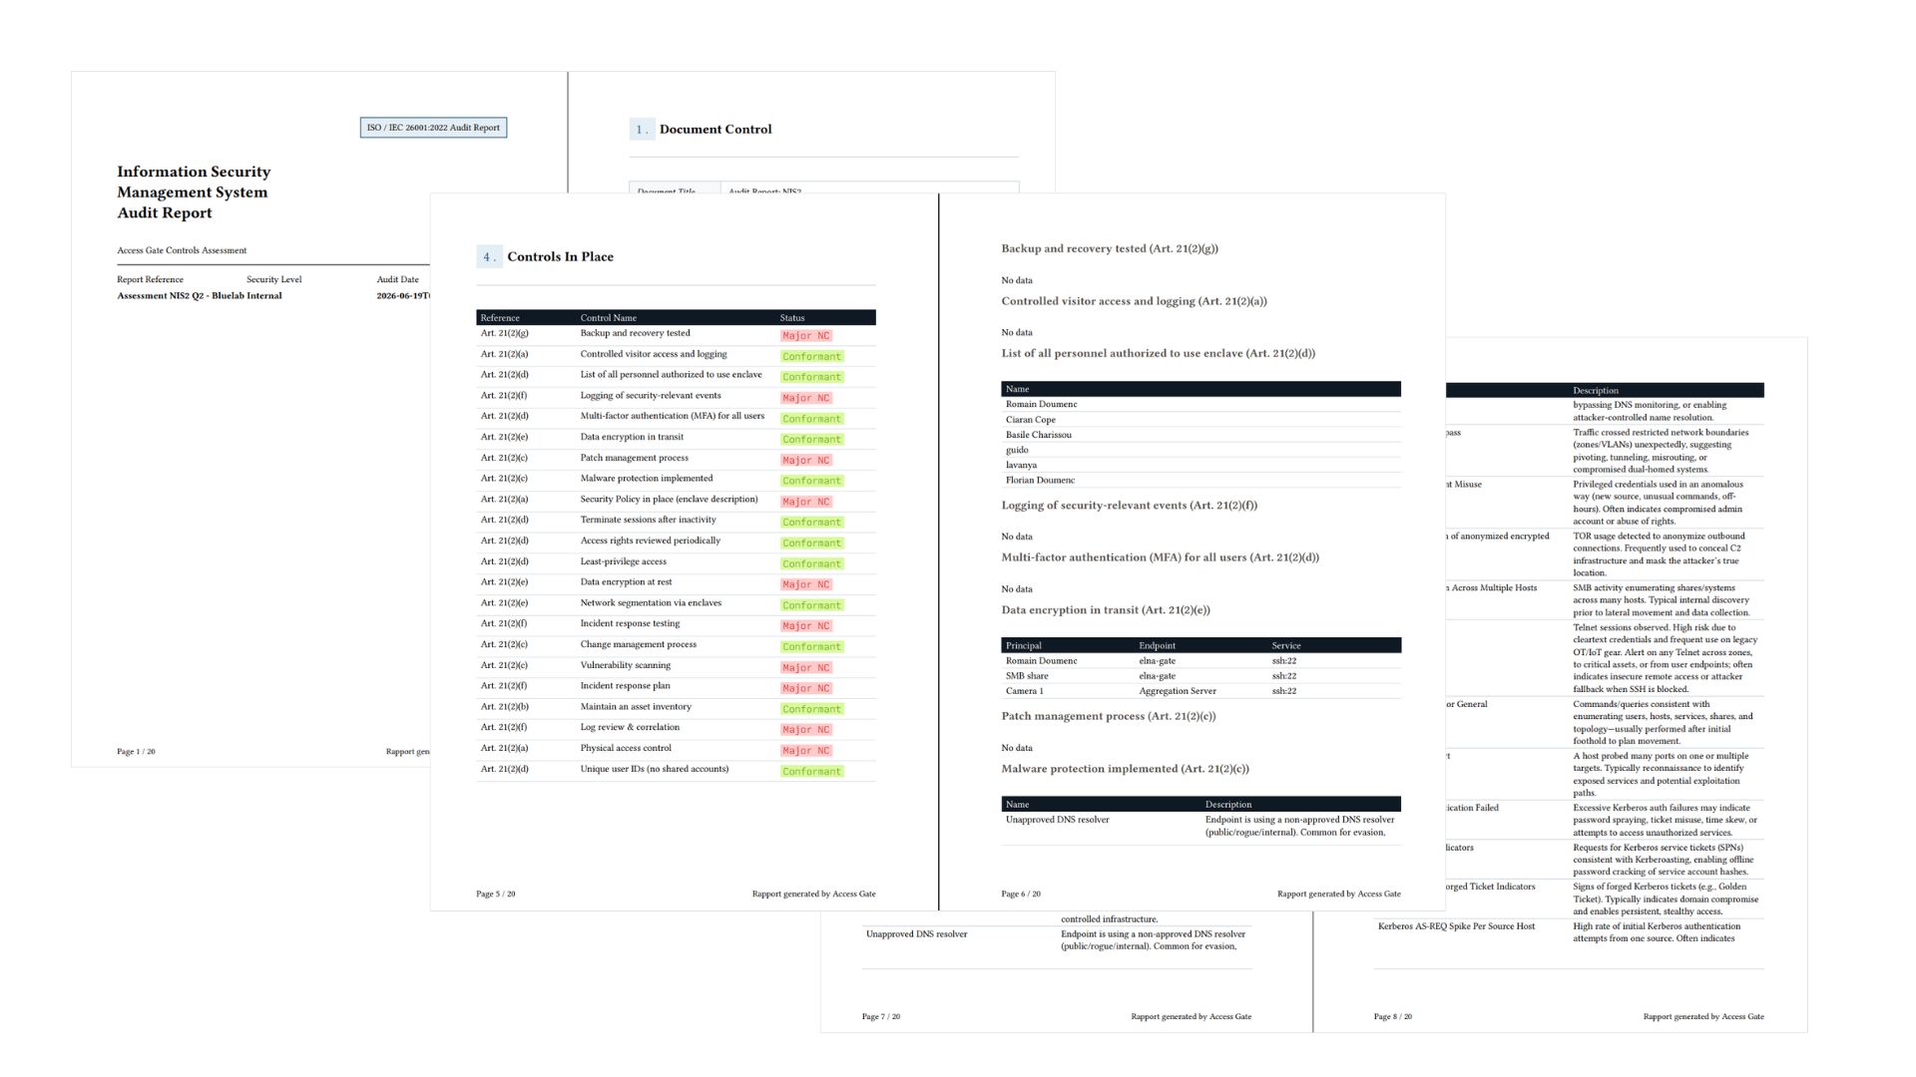
Task: Click 'Security Policy in place (enclave description)' row
Action: point(676,501)
